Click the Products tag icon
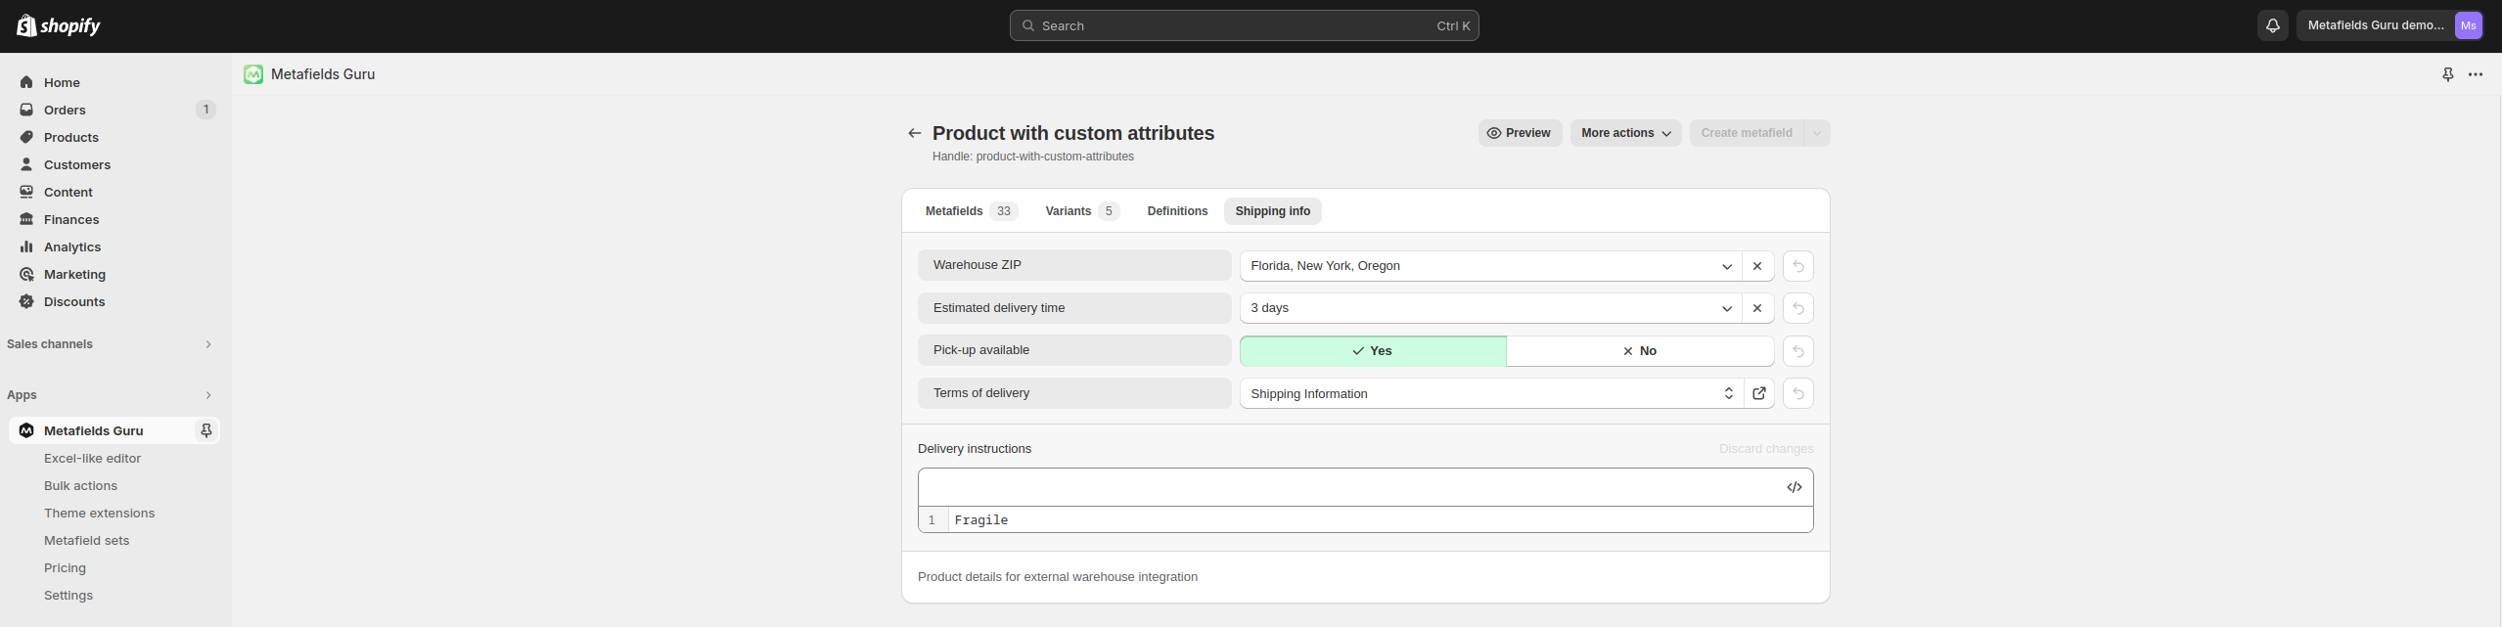Viewport: 2502px width, 627px height. (26, 137)
